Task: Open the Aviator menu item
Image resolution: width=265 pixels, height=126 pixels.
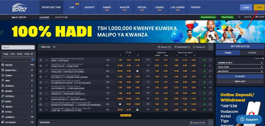Action: [124, 7]
